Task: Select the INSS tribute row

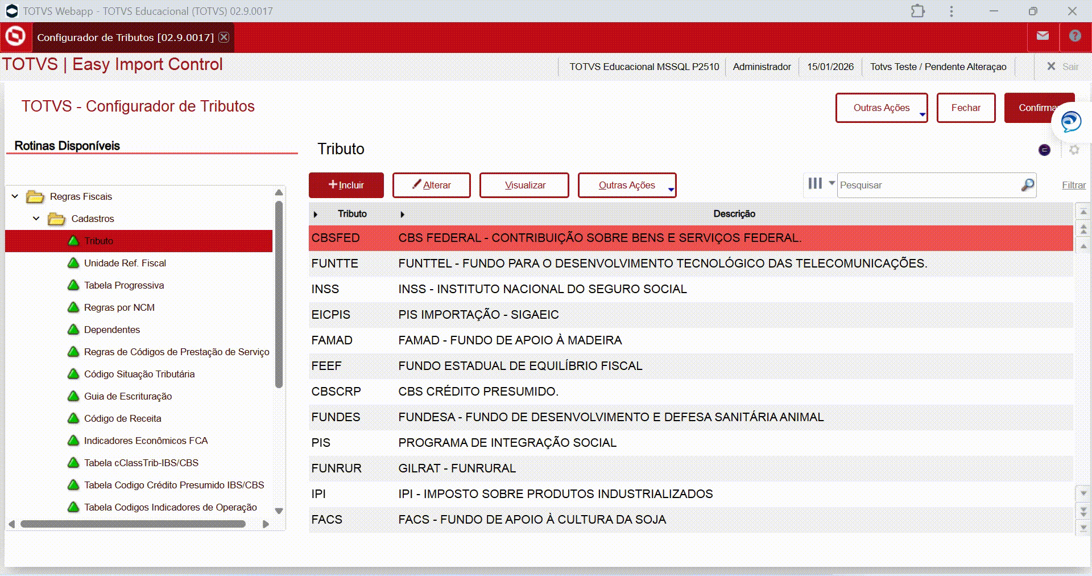Action: pos(691,289)
